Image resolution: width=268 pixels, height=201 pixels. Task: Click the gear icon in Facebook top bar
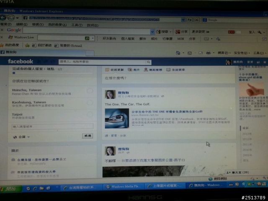coord(265,62)
